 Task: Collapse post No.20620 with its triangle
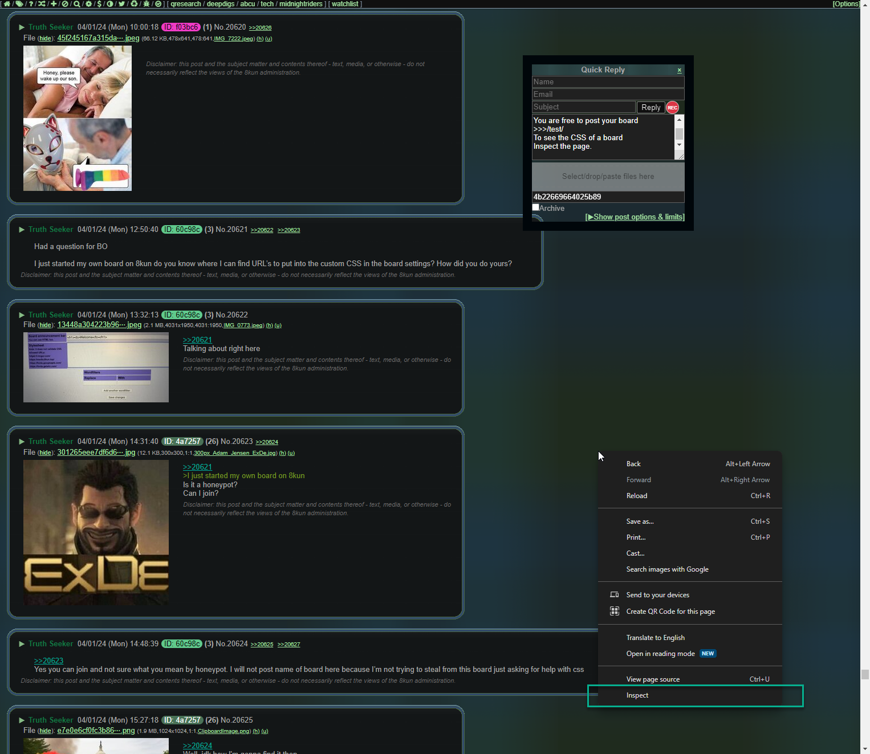click(x=22, y=27)
